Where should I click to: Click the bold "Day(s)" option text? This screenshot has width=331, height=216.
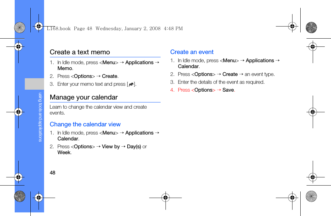pyautogui.click(x=134, y=147)
